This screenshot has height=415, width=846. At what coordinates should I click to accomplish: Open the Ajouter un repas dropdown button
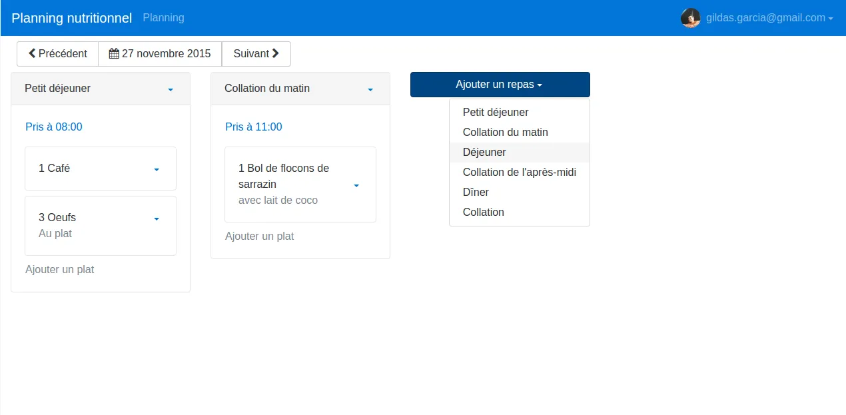[x=500, y=85]
